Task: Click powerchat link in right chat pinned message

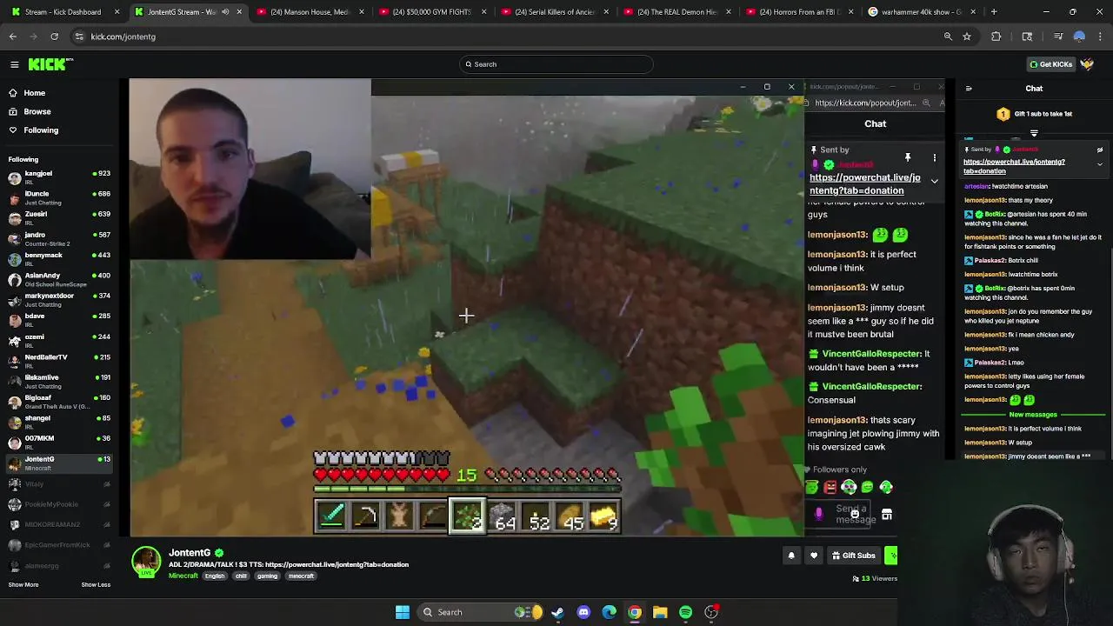Action: click(x=1014, y=166)
